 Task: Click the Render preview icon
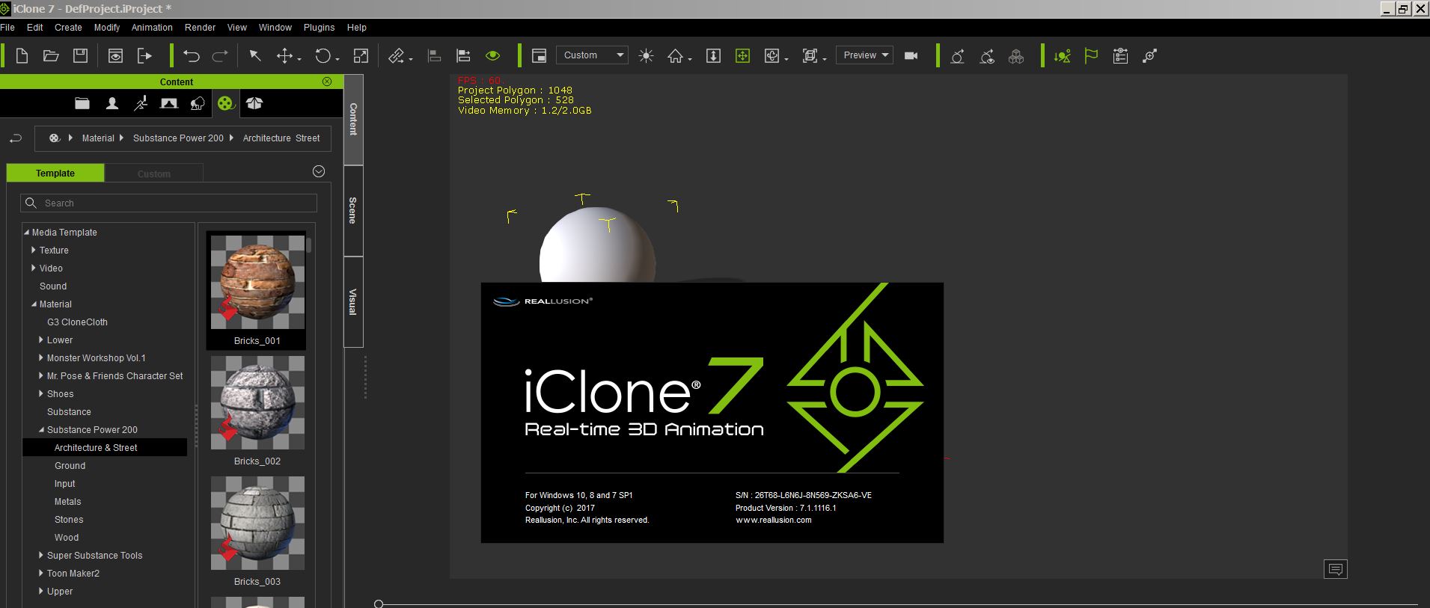[x=115, y=55]
